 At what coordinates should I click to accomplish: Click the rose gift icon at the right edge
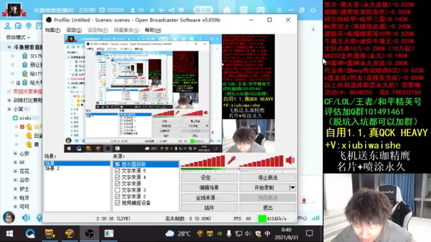coord(304,201)
